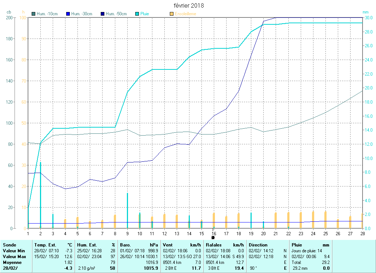Select the Temp. Ext. column header
This screenshot has height=273, width=376.
pyautogui.click(x=45, y=245)
